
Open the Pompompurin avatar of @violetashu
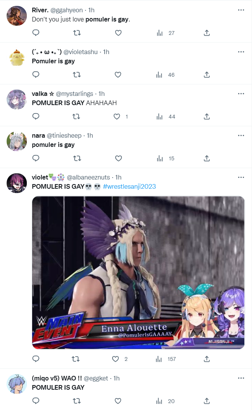[17, 58]
